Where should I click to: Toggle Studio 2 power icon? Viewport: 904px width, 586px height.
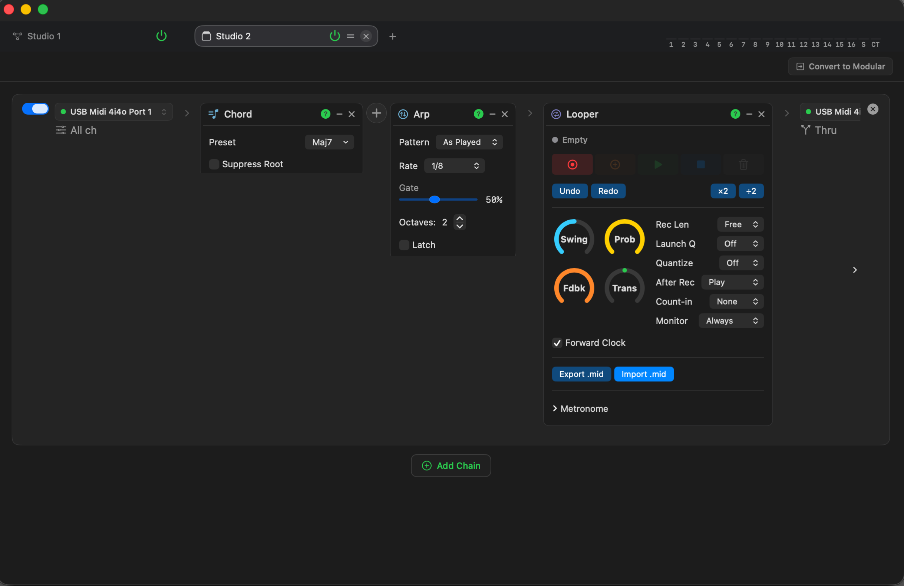click(334, 36)
